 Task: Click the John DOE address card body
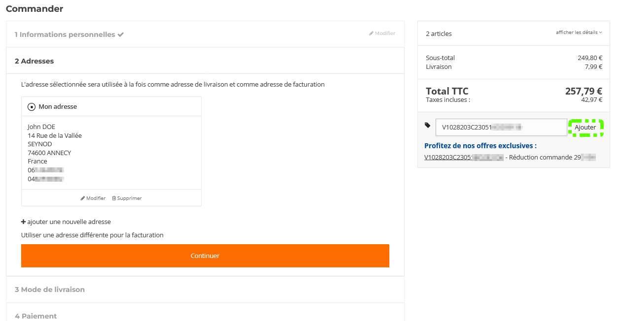pyautogui.click(x=111, y=153)
